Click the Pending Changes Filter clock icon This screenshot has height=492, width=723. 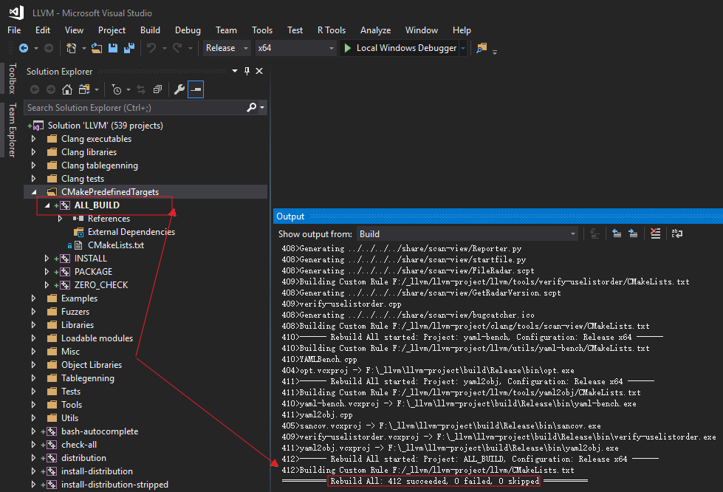tap(117, 89)
